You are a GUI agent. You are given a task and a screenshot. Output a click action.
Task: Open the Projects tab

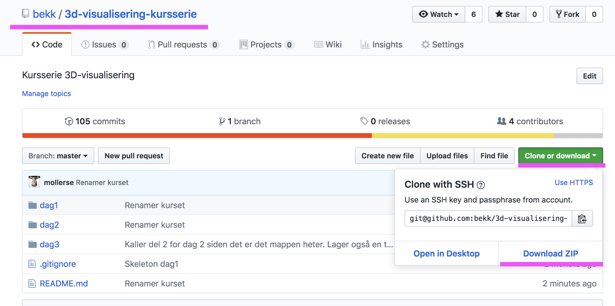point(267,44)
